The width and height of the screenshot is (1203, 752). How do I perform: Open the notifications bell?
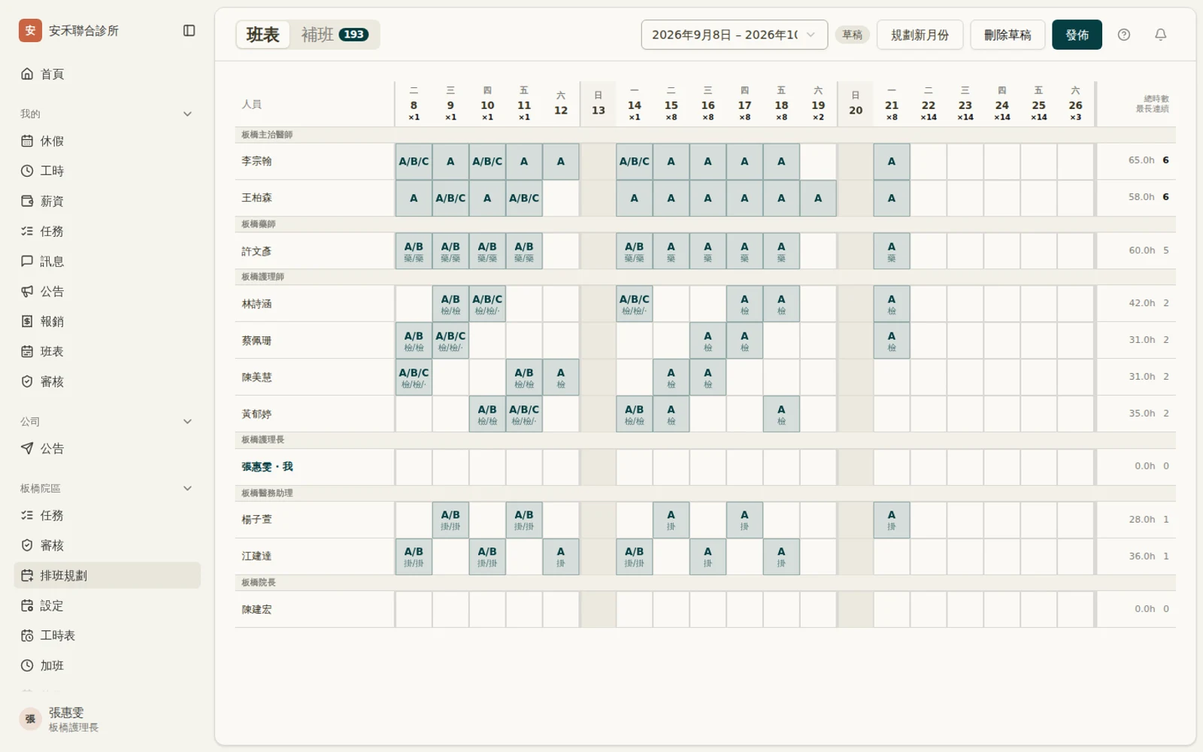coord(1161,35)
